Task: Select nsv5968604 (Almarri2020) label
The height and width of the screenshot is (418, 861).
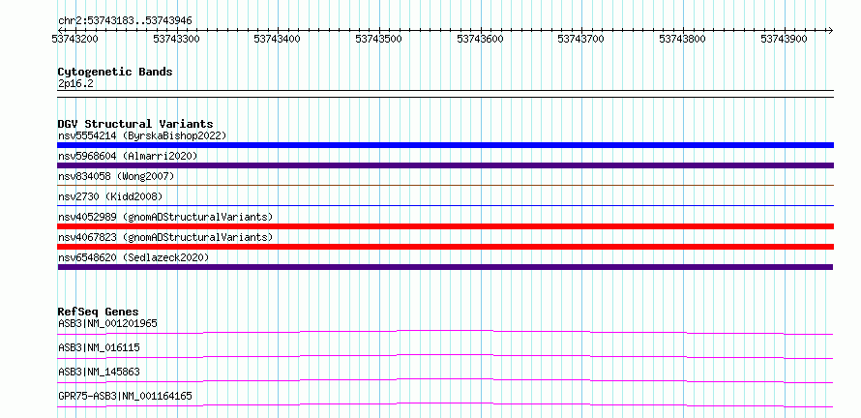Action: pyautogui.click(x=128, y=156)
